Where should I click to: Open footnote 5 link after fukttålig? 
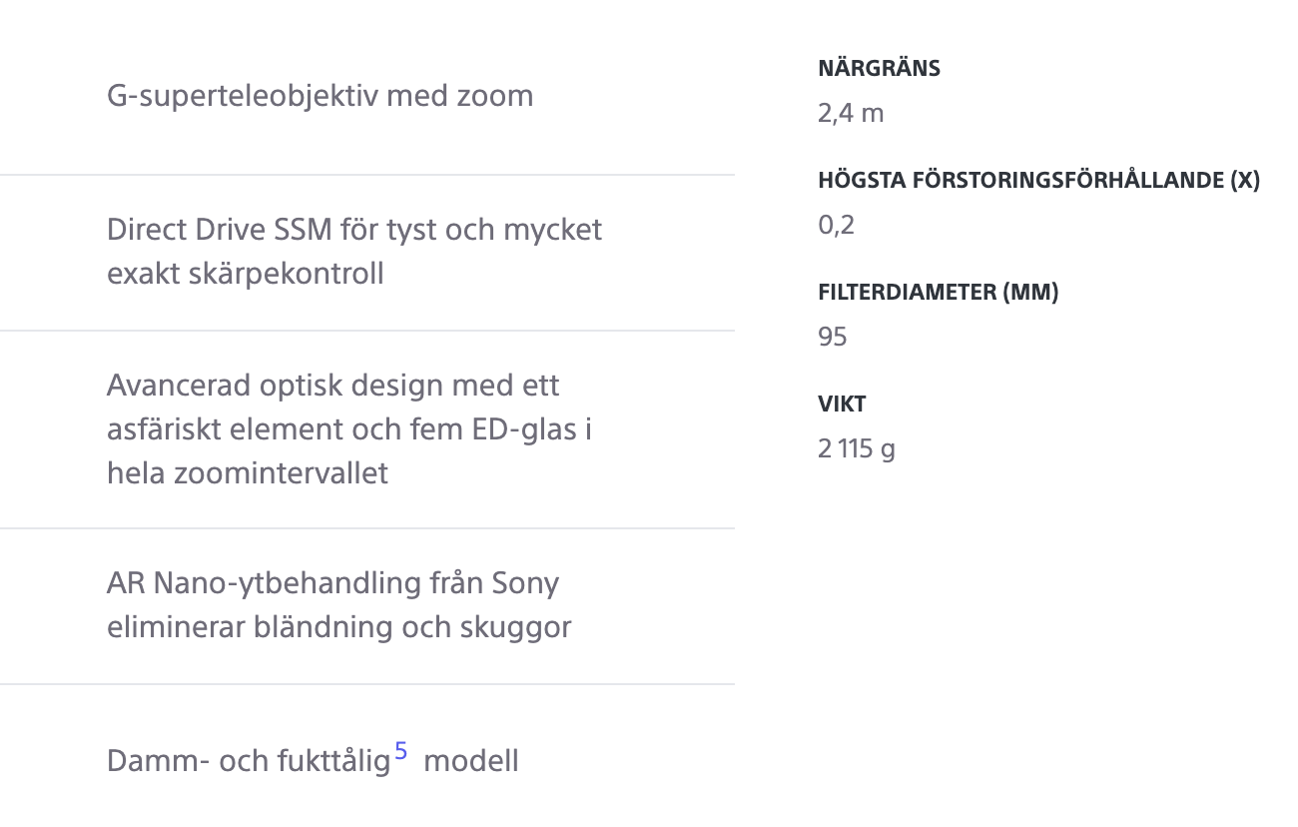coord(400,750)
